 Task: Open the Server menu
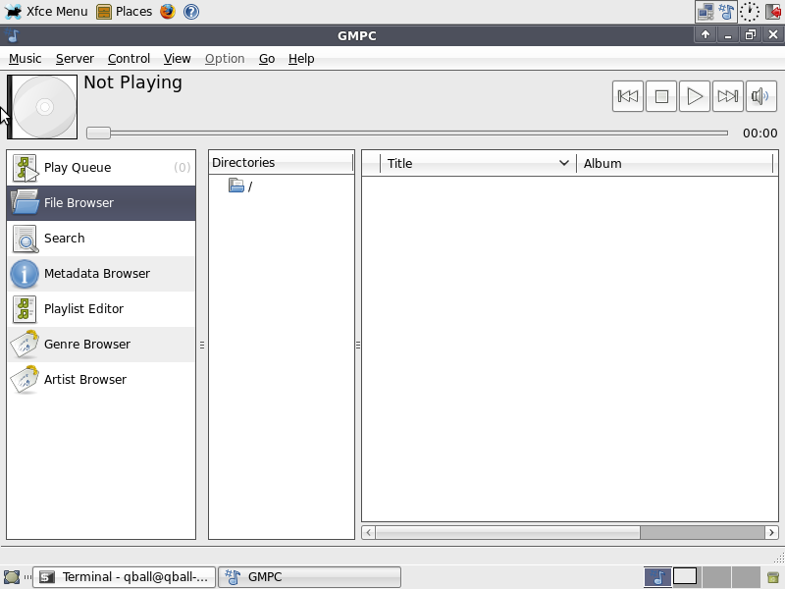[x=75, y=59]
